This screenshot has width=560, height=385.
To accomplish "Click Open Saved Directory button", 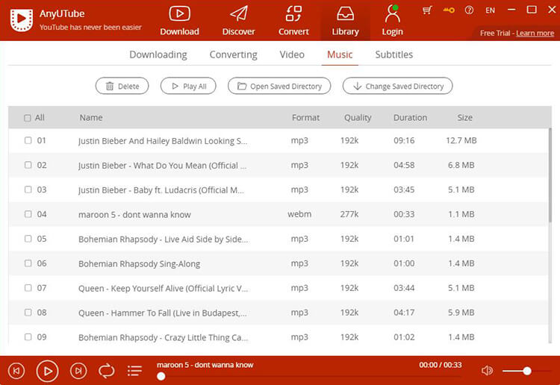I will [279, 86].
